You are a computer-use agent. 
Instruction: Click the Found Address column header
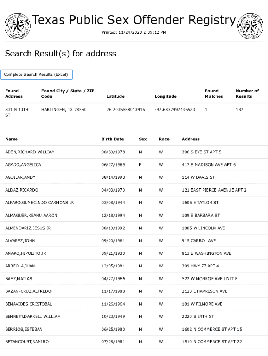14,94
